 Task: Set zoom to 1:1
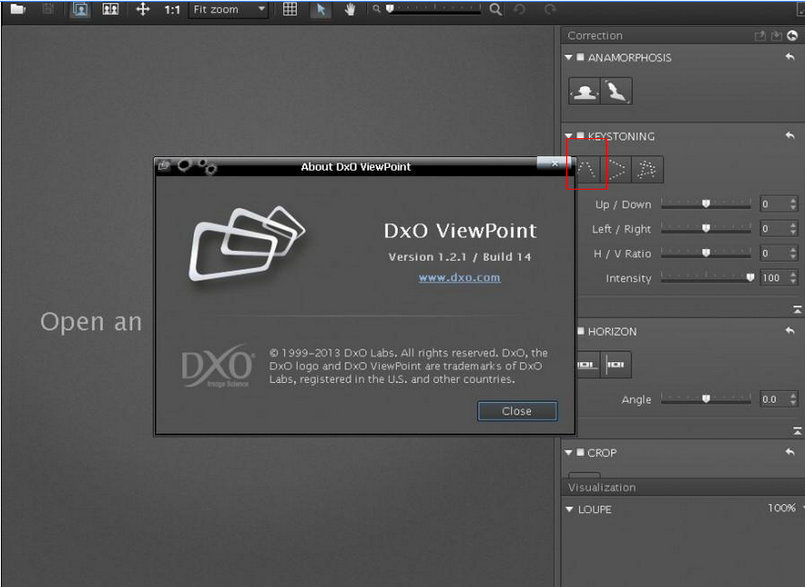click(x=172, y=9)
